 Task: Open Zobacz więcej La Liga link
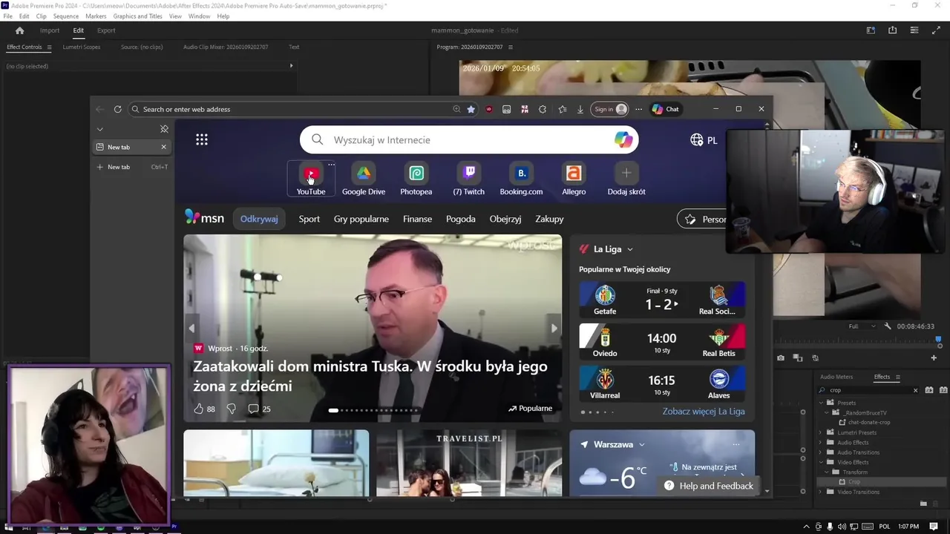(x=704, y=411)
